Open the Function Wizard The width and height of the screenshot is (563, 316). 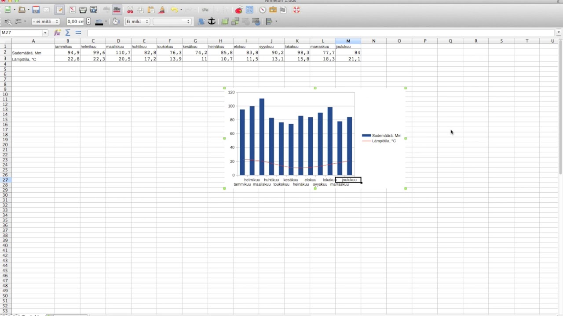pos(57,33)
